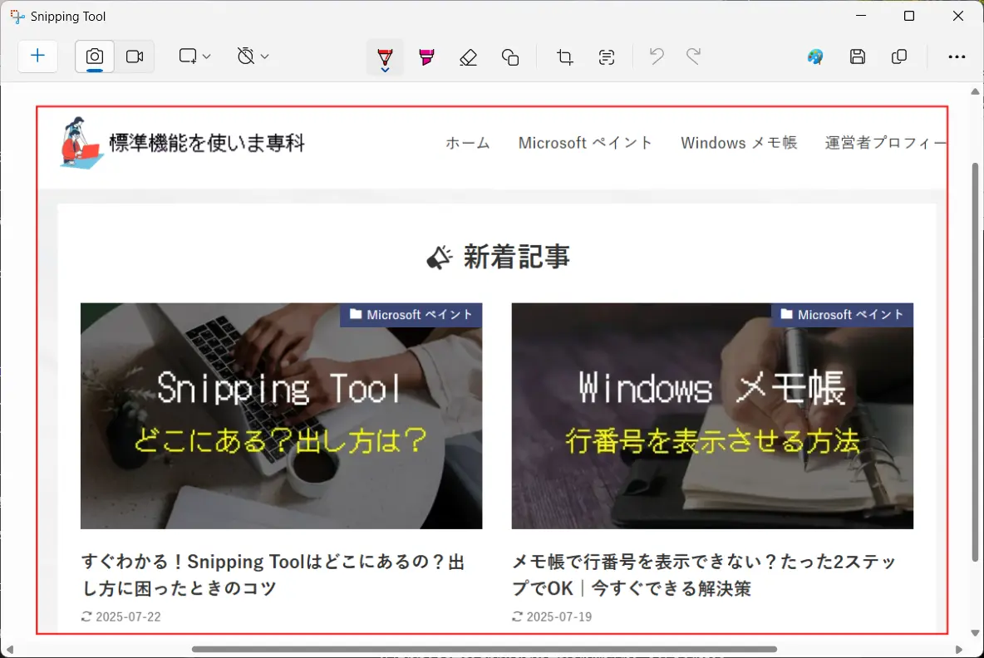The height and width of the screenshot is (658, 984).
Task: Open the Snipping Tool article thumbnail
Action: [x=281, y=416]
